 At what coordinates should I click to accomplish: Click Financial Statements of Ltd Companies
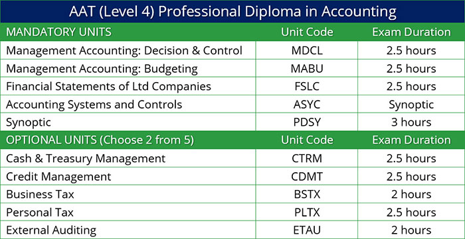click(x=108, y=87)
